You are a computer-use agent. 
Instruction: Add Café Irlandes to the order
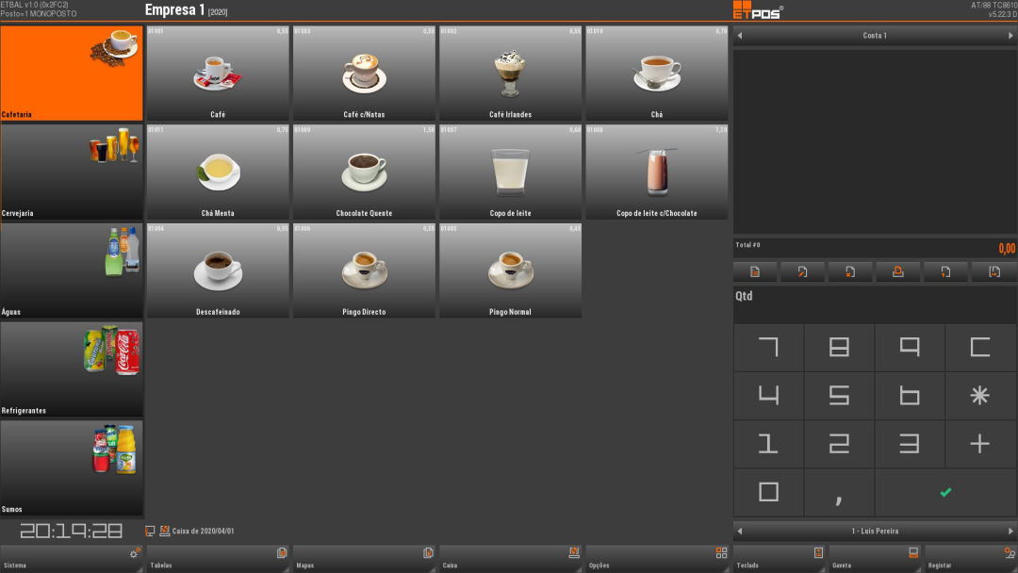[x=510, y=74]
